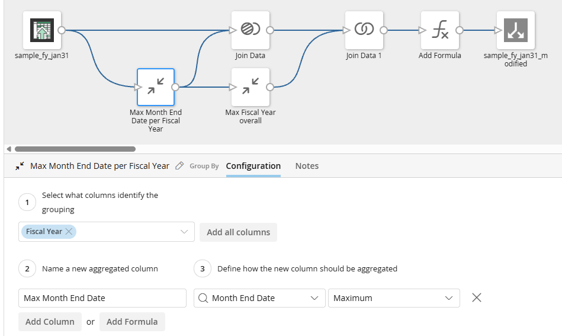Delete the Max Month End Date aggregation row
The image size is (562, 336).
476,298
